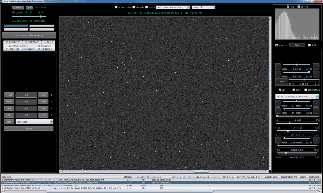Open the 20% BG, 3 sigma preset dropdown
The height and width of the screenshot is (193, 323).
[297, 96]
